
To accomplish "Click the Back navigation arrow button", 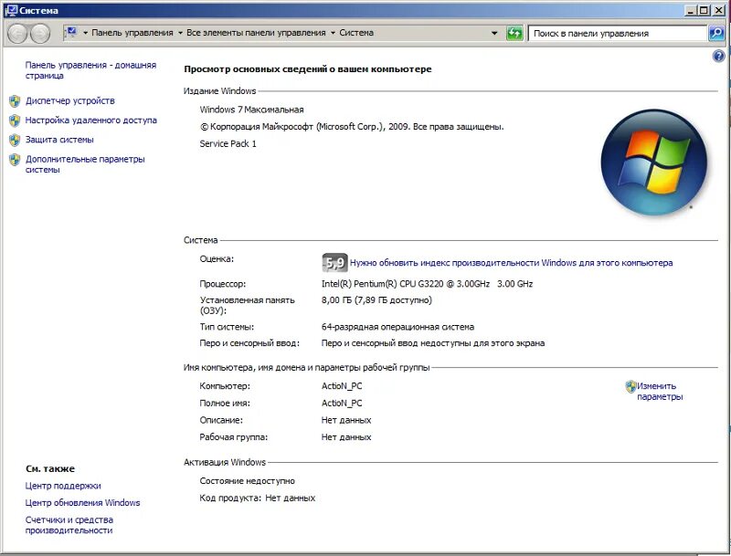I will click(x=16, y=34).
